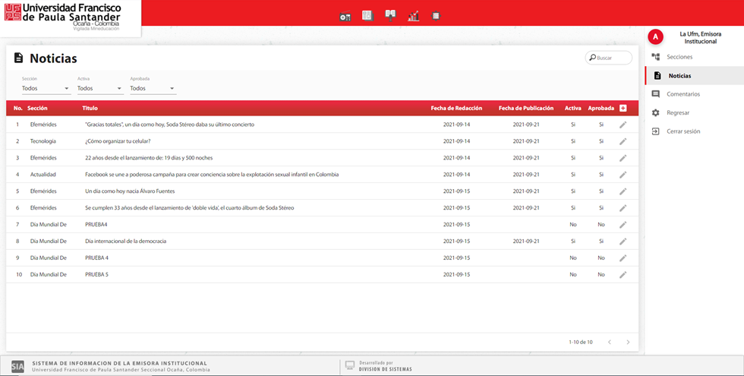Image resolution: width=744 pixels, height=376 pixels.
Task: Go to next page of table
Action: pos(628,343)
